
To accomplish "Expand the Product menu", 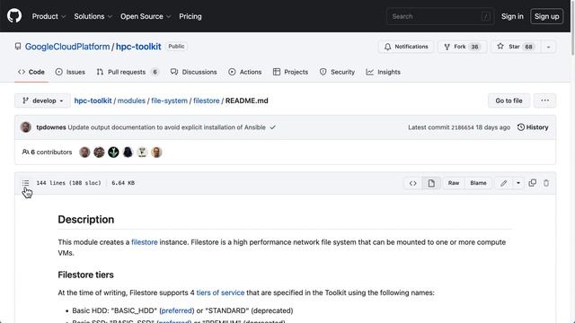I will pos(49,16).
